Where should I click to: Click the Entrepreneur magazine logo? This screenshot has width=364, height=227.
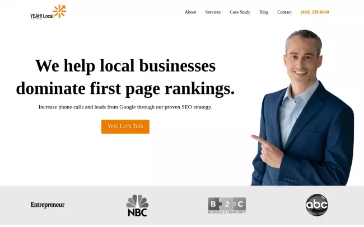coord(48,205)
